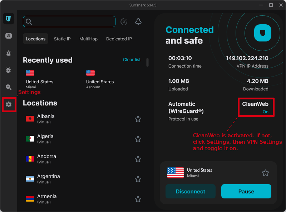
Task: Switch to the Locations tab
Action: [35, 39]
